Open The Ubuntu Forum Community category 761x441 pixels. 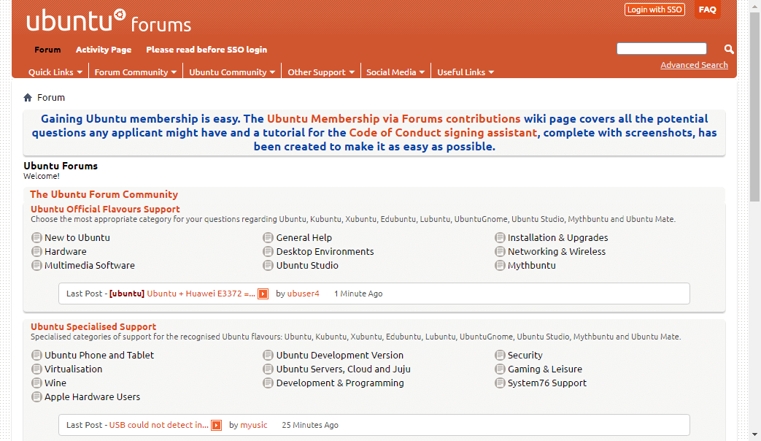tap(104, 194)
